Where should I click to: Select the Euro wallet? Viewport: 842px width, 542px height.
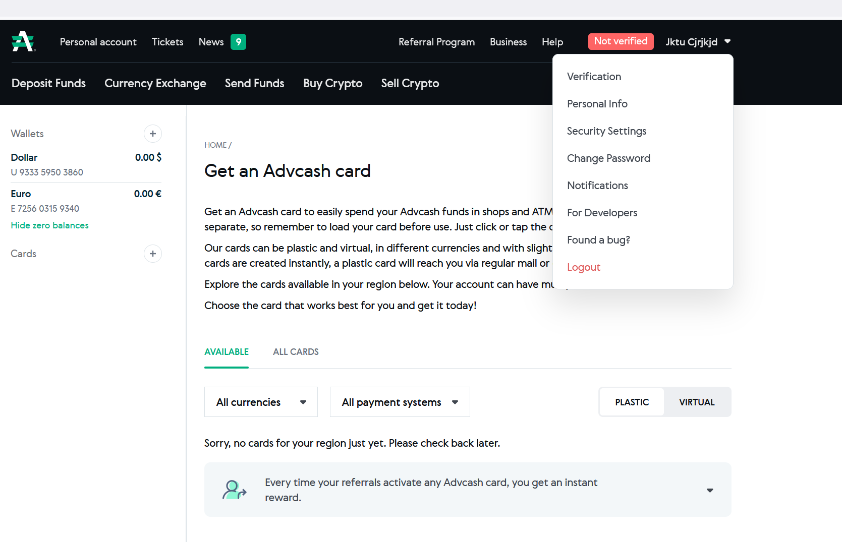pos(86,201)
